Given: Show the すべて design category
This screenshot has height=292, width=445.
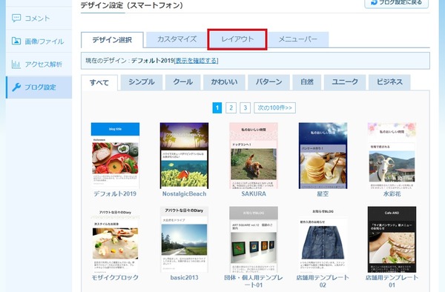Looking at the screenshot, I should [99, 83].
